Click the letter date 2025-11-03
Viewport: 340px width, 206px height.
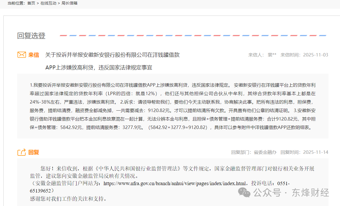tap(315, 55)
